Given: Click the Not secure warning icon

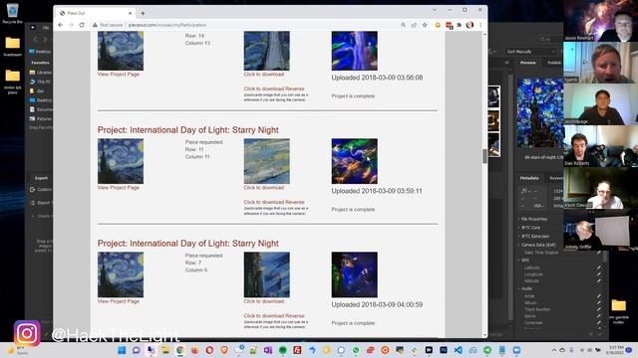Looking at the screenshot, I should pyautogui.click(x=96, y=25).
